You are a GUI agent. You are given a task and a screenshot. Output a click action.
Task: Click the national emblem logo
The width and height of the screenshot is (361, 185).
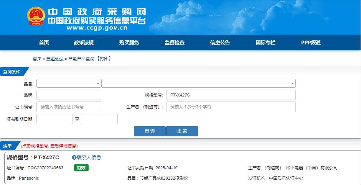[x=36, y=16]
